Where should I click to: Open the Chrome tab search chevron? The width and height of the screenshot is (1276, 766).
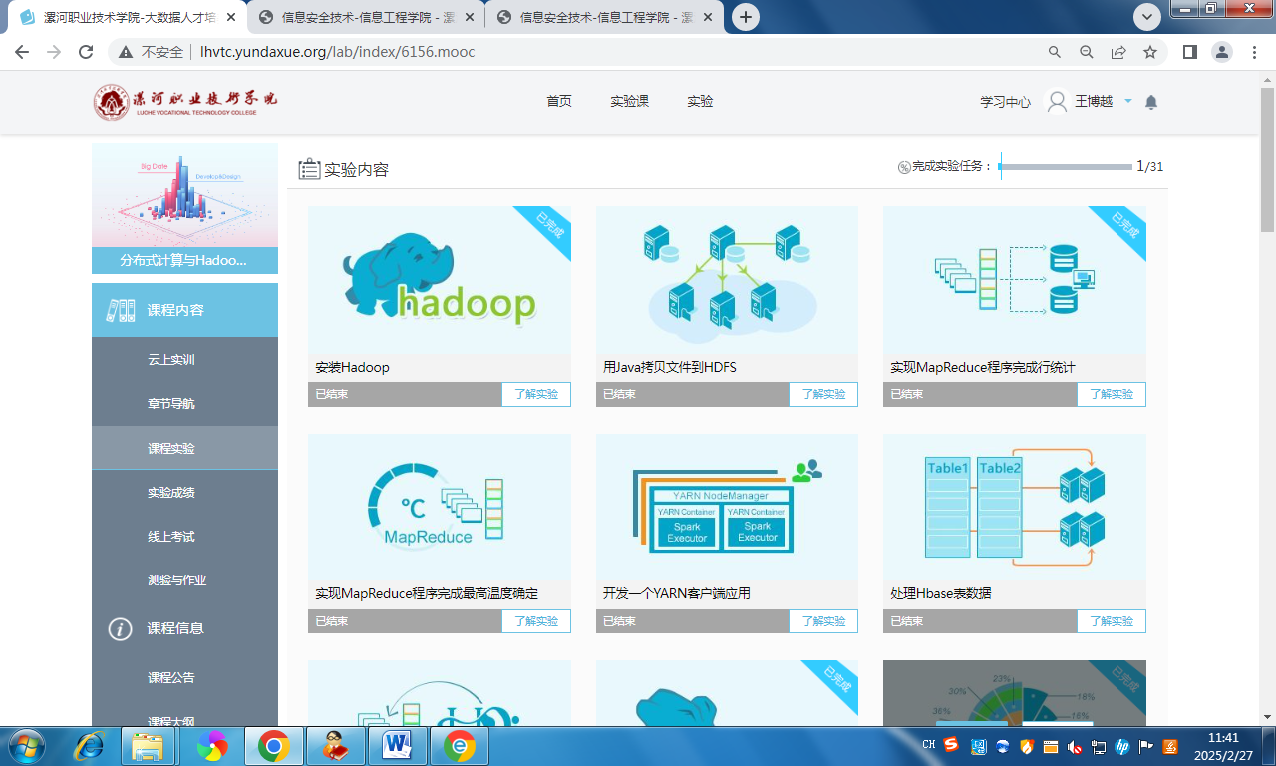click(1146, 17)
